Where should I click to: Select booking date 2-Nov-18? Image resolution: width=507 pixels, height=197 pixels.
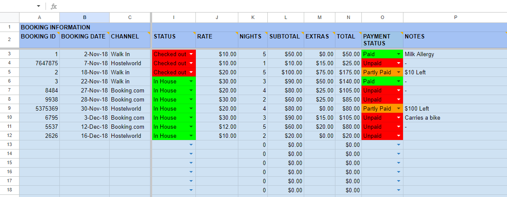pos(84,54)
